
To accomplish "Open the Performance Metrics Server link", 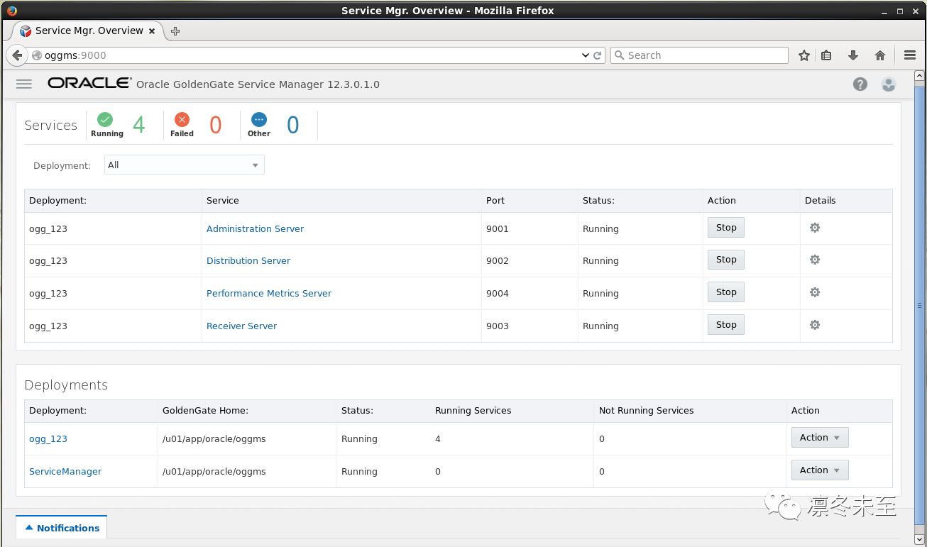I will [268, 293].
